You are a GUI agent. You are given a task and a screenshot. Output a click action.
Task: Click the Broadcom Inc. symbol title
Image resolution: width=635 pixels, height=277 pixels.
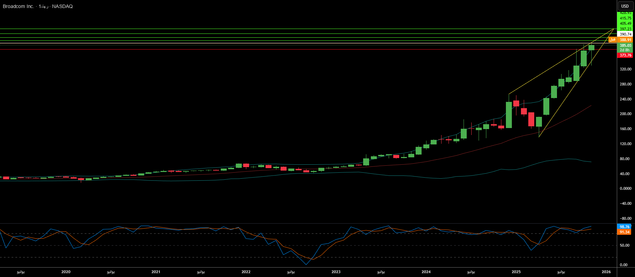click(19, 6)
